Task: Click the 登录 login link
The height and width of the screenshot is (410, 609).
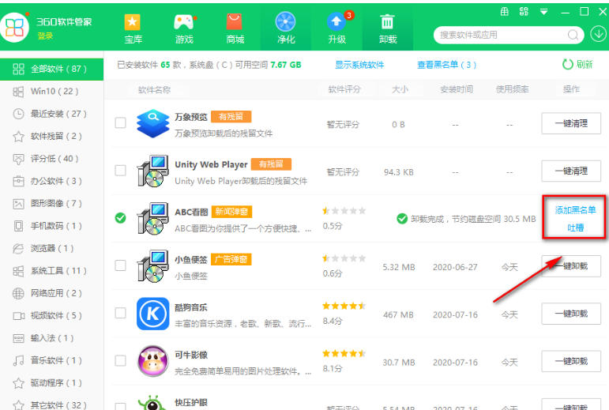Action: click(x=45, y=36)
